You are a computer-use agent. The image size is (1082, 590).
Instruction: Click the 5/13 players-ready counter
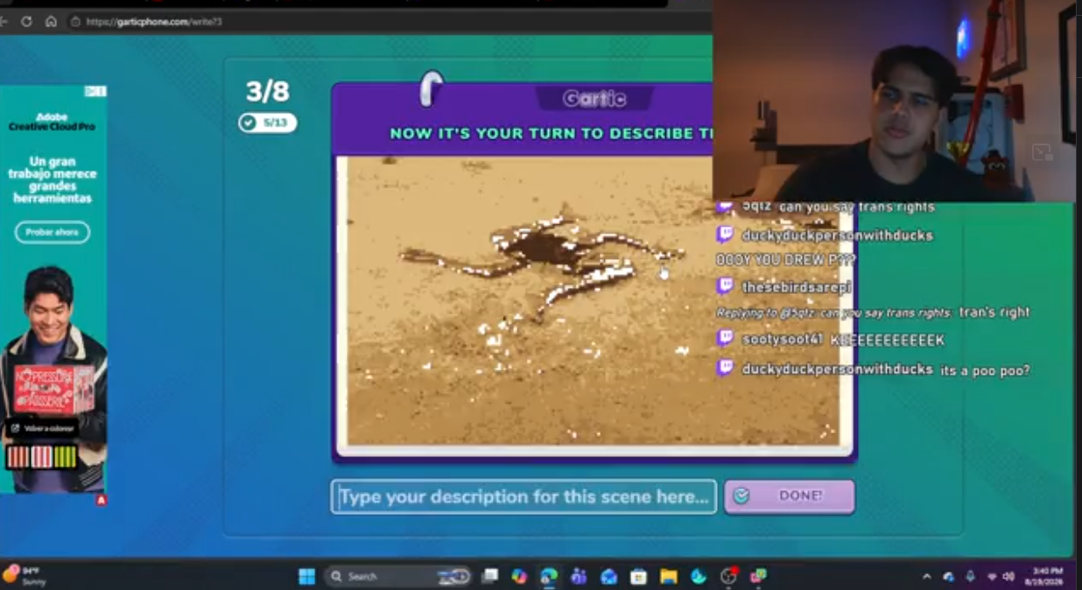coord(268,123)
